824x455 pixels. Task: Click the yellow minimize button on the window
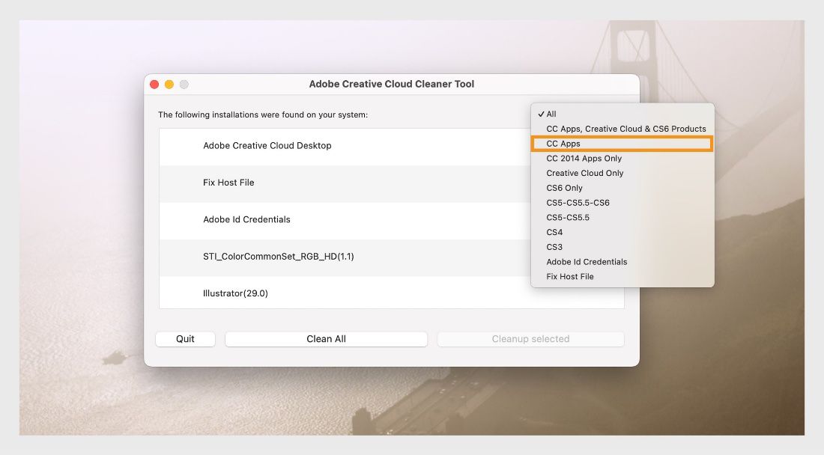point(168,84)
